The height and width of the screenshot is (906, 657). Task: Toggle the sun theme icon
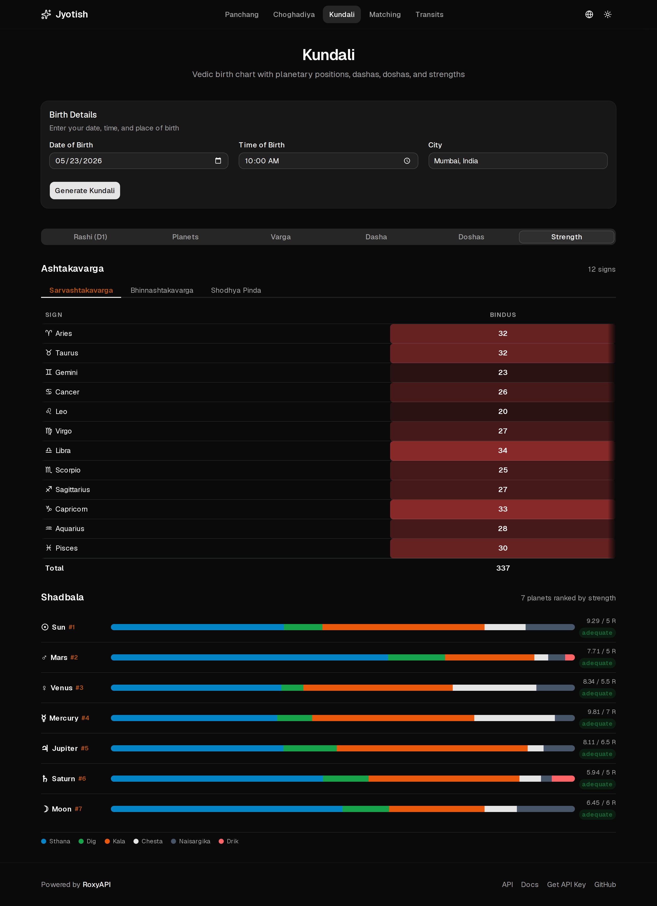(607, 14)
